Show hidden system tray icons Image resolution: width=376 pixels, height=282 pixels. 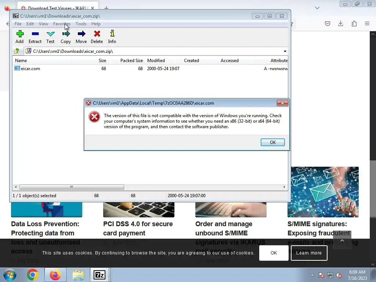[312, 275]
